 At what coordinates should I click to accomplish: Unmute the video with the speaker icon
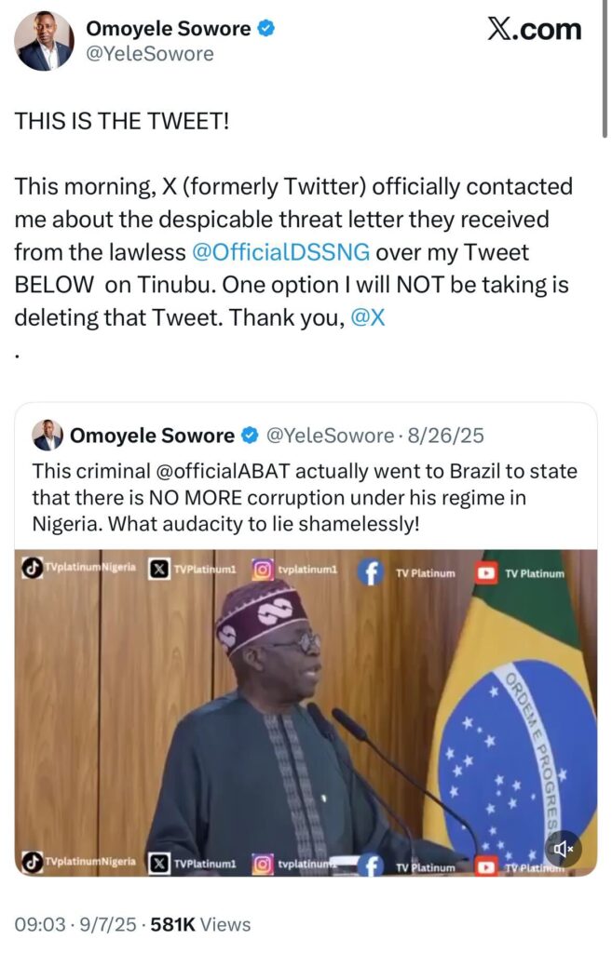pos(563,849)
